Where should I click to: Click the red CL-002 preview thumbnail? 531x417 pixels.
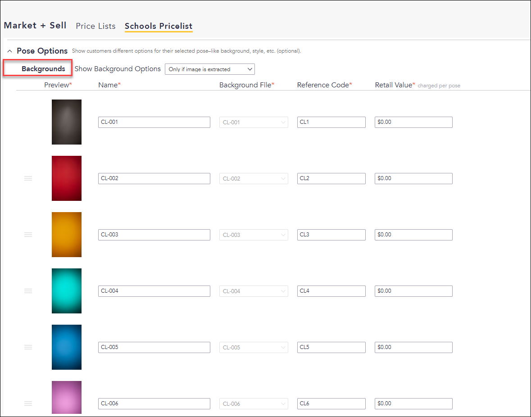67,178
